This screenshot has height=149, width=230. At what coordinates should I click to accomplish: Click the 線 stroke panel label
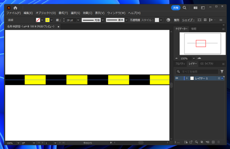pos(58,20)
